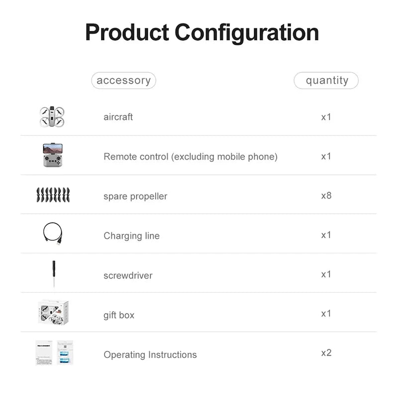Click the Charging line label
Image resolution: width=398 pixels, height=398 pixels.
(131, 236)
